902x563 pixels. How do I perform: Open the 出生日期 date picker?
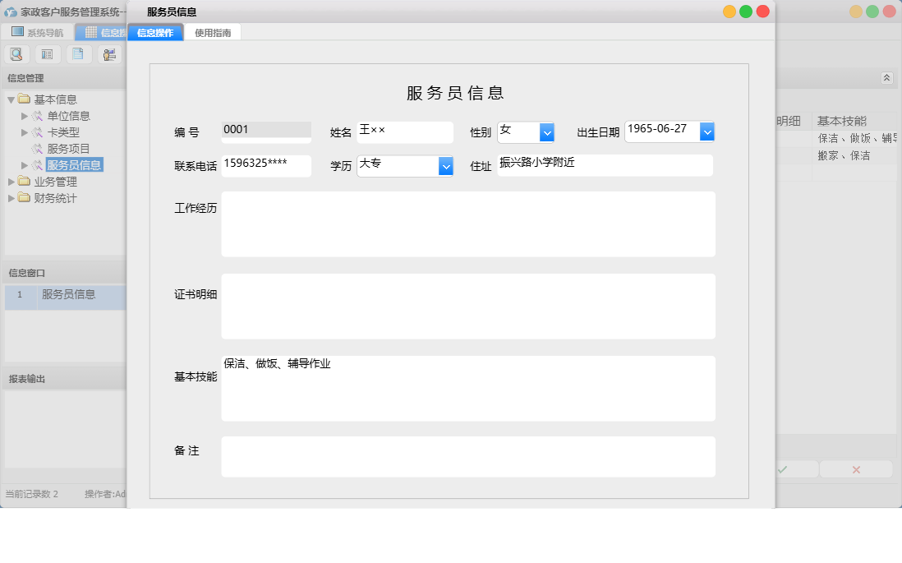pos(707,132)
